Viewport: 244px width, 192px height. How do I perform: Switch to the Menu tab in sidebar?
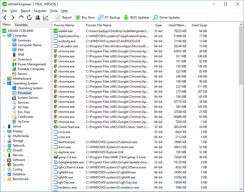[7, 24]
